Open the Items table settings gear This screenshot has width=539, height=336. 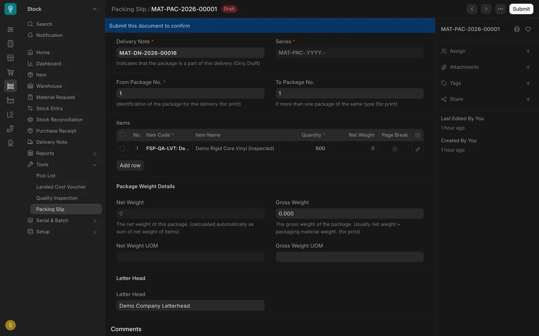(418, 135)
